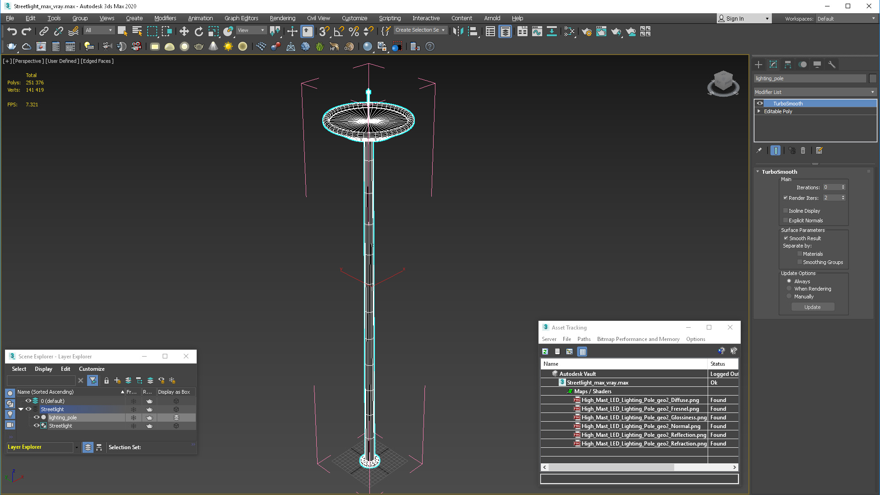This screenshot has height=495, width=880.
Task: Open the Rendering menu
Action: 282,18
